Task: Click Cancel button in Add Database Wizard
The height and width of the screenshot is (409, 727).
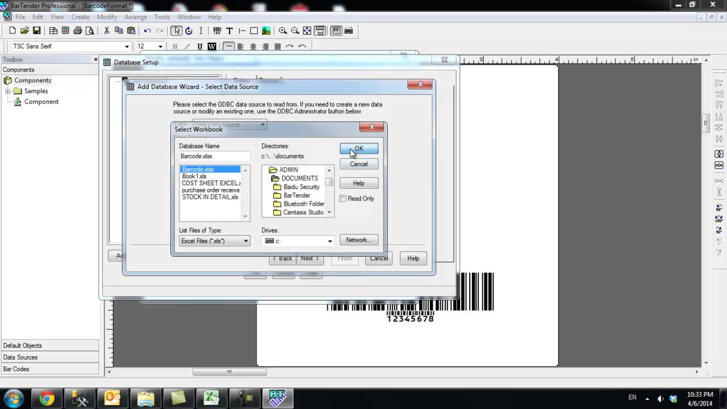Action: 379,258
